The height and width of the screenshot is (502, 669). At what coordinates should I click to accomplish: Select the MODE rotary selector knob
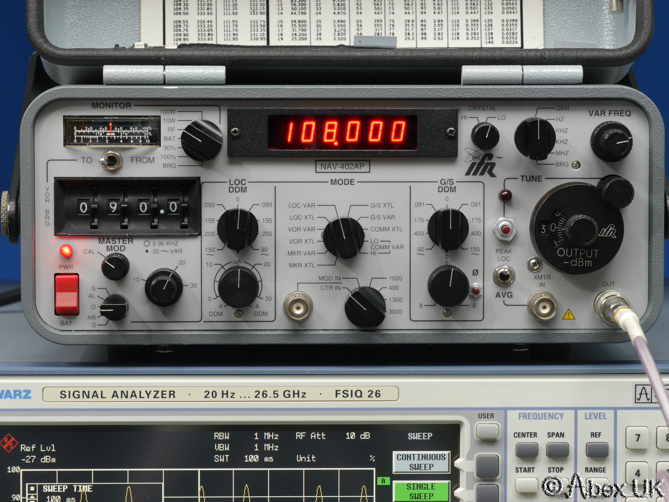(343, 237)
